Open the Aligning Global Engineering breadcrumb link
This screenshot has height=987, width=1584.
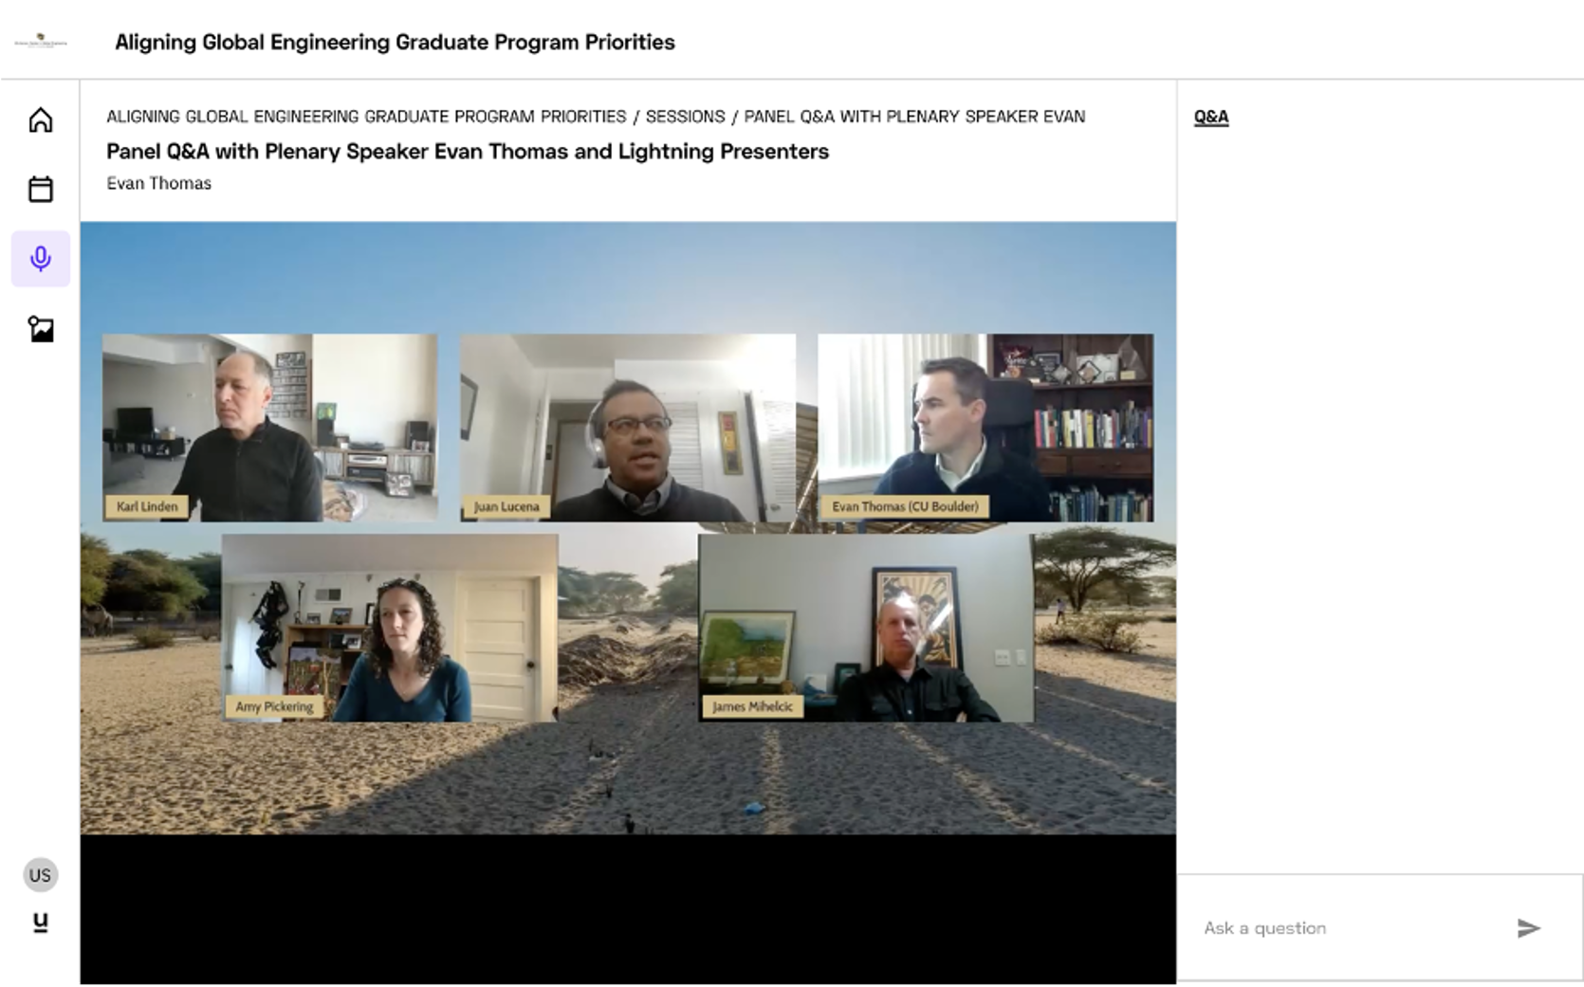point(366,117)
